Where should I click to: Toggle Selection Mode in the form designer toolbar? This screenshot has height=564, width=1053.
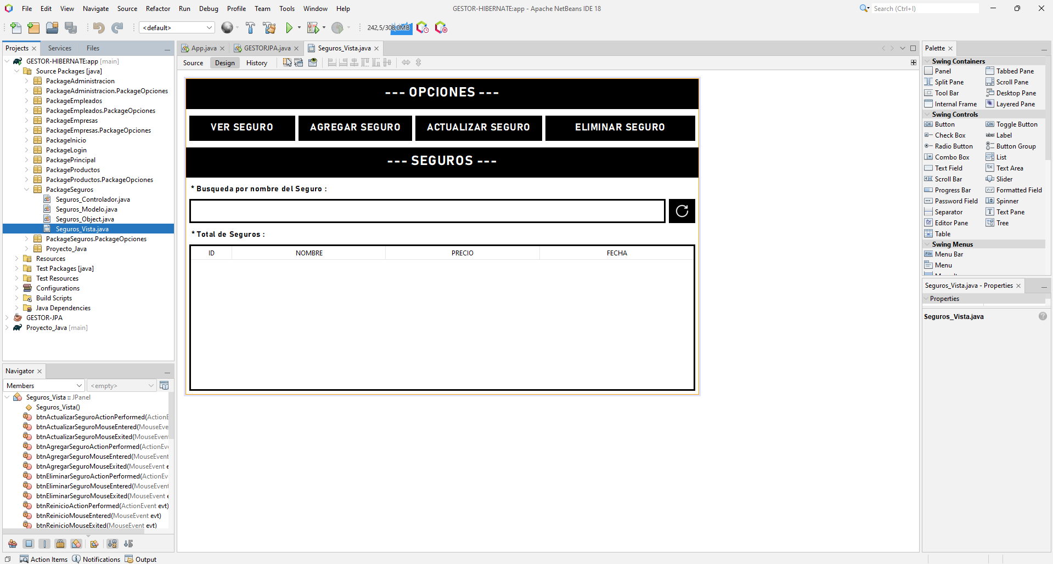coord(288,62)
